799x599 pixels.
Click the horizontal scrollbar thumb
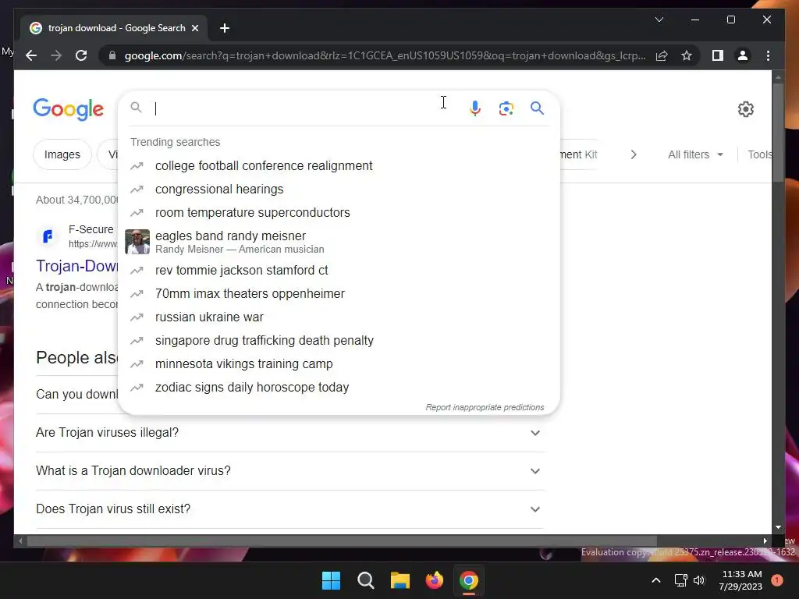(x=342, y=541)
